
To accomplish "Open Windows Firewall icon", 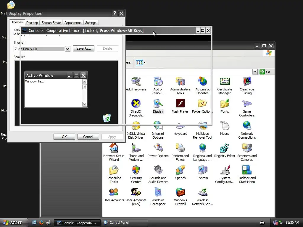I will click(x=180, y=192).
